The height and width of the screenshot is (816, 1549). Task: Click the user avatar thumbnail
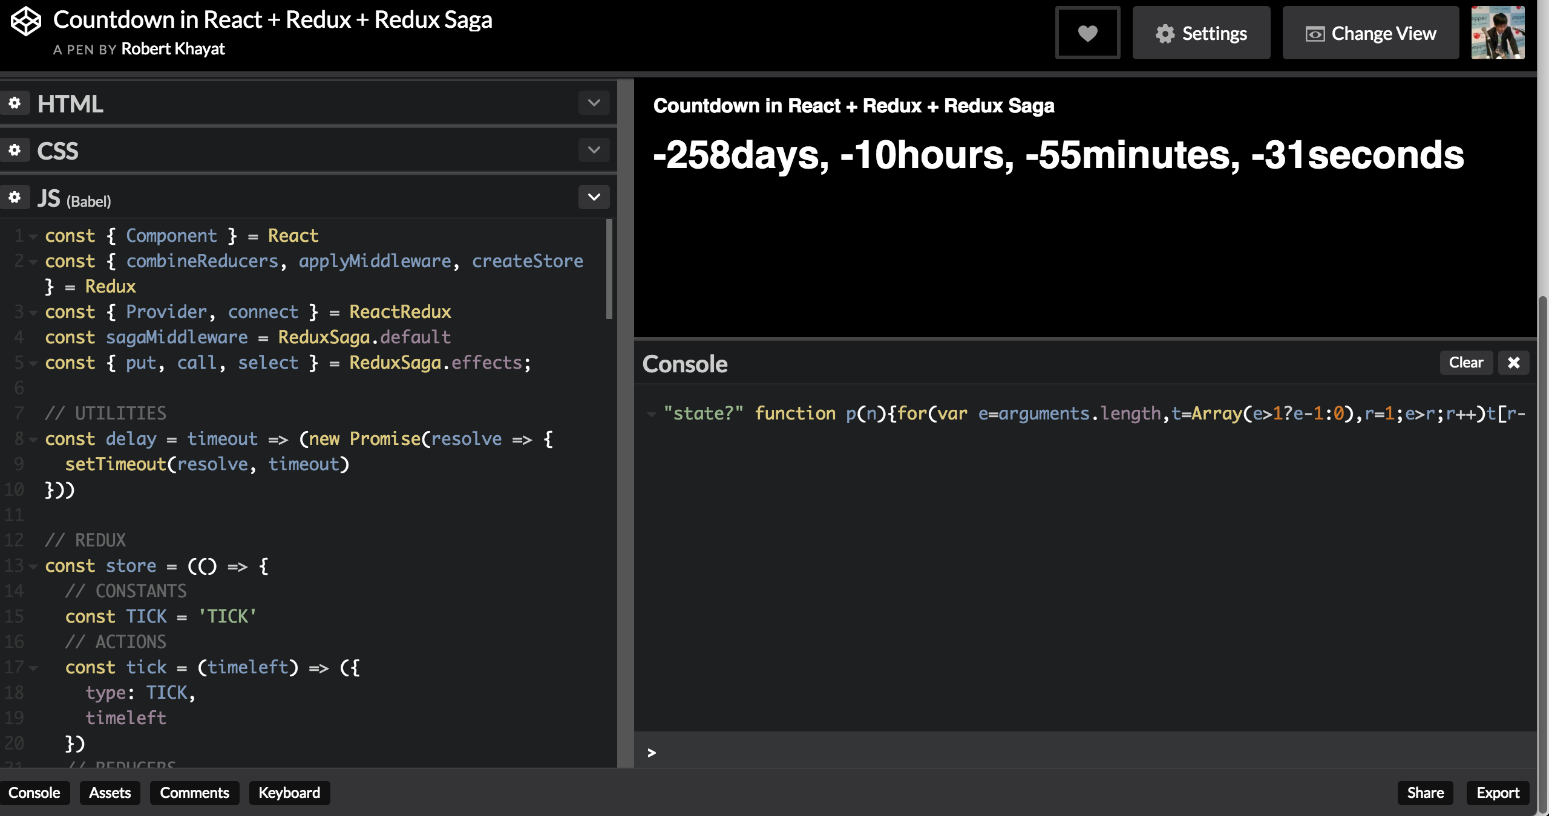[x=1498, y=33]
